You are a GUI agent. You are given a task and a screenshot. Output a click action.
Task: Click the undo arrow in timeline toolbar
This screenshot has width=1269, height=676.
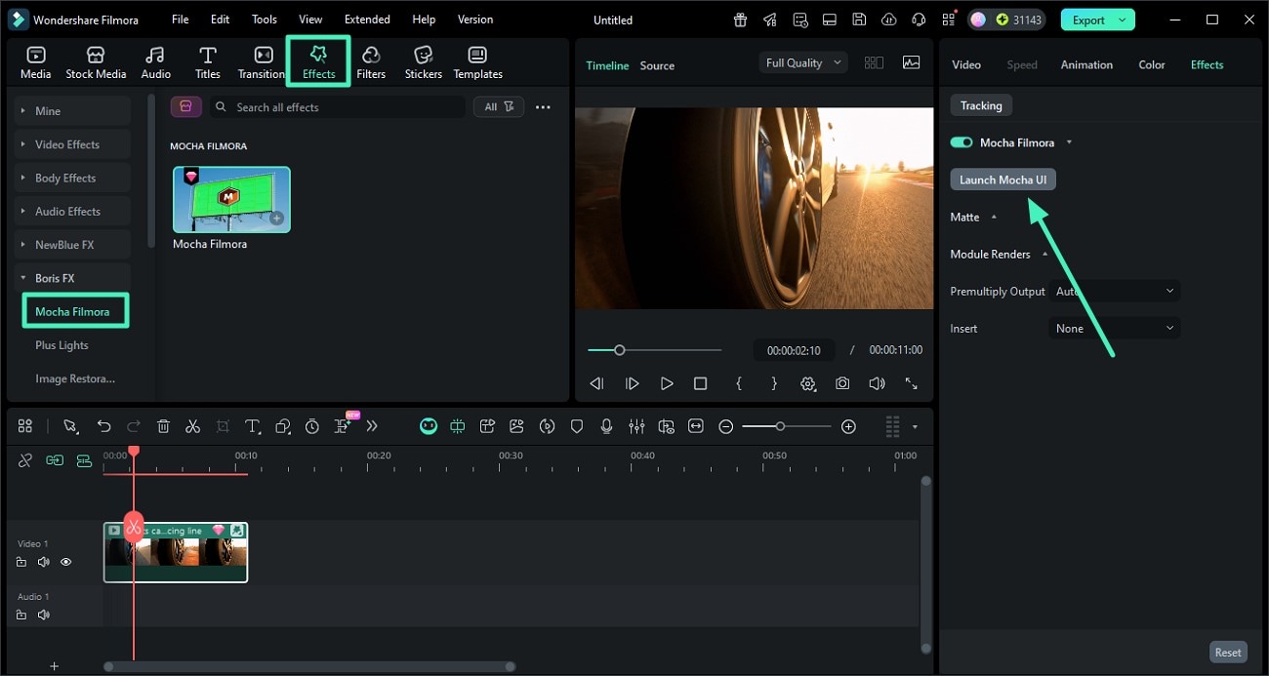tap(103, 426)
